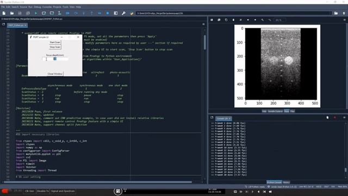Screen dimensions: 348x196
Task: Open the Consoles menu
Action: pos(47,7)
